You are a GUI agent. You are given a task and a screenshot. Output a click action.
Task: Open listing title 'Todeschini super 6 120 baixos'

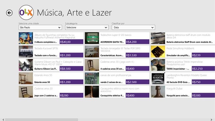coord(116,35)
